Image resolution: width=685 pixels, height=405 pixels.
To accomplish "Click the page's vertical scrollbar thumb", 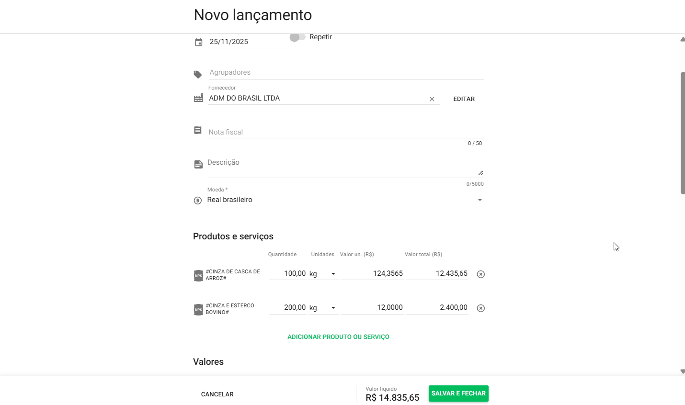I will coord(683,133).
